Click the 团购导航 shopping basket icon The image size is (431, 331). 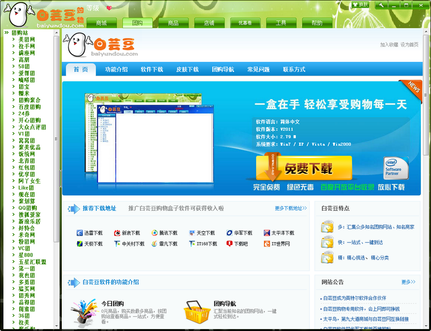[x=197, y=312]
